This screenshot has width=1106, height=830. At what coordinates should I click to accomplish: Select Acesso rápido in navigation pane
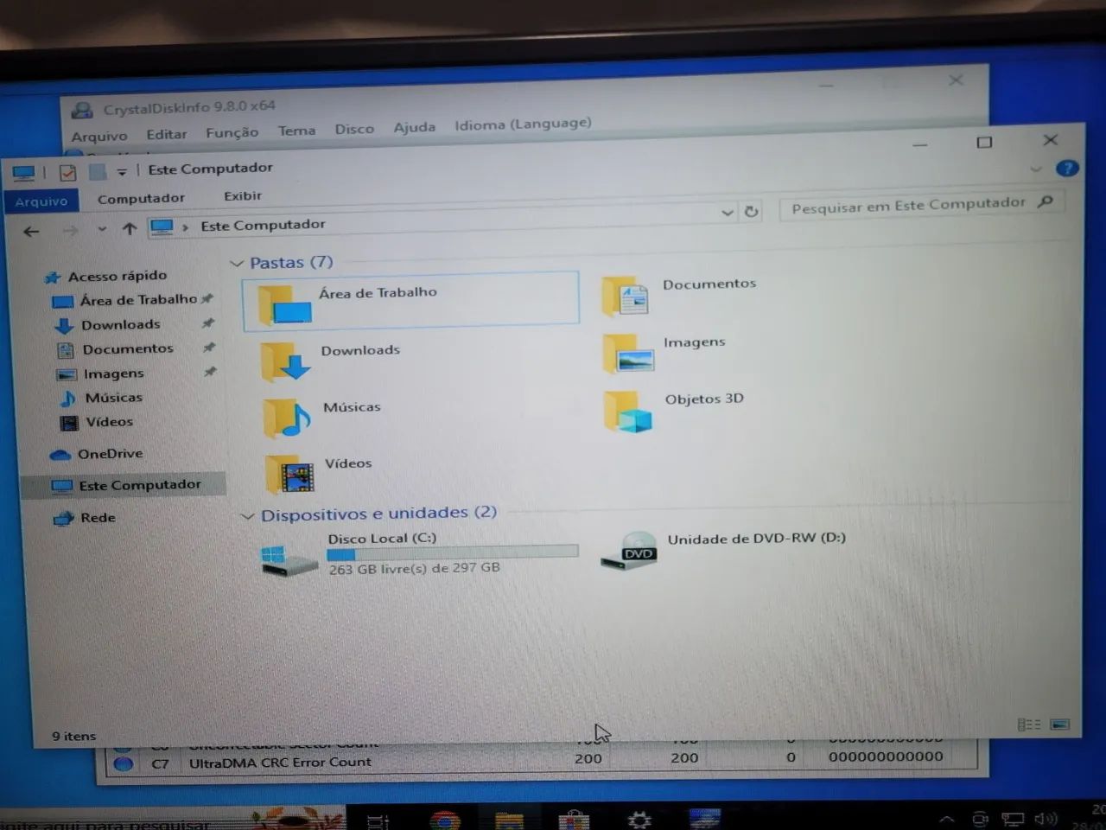pyautogui.click(x=117, y=276)
